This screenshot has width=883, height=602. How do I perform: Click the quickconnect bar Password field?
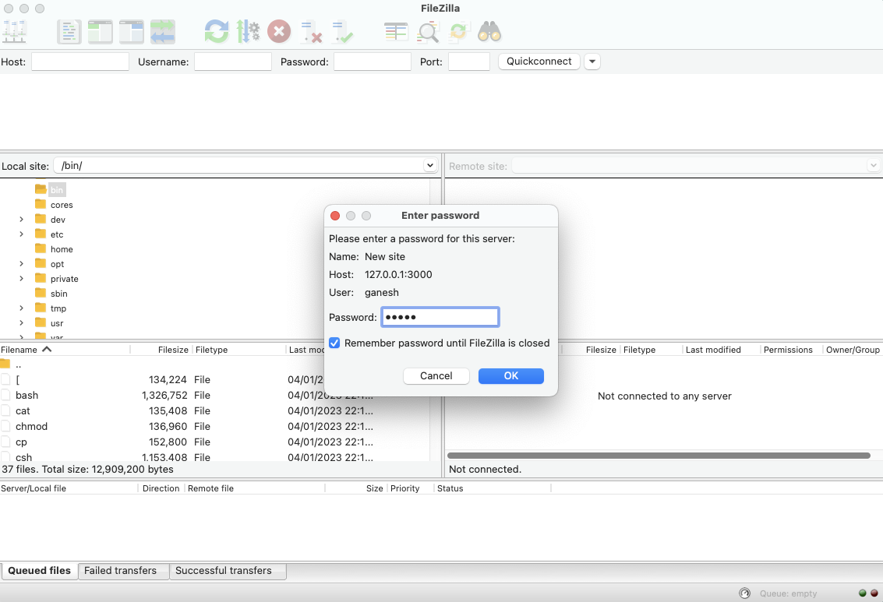(x=373, y=62)
